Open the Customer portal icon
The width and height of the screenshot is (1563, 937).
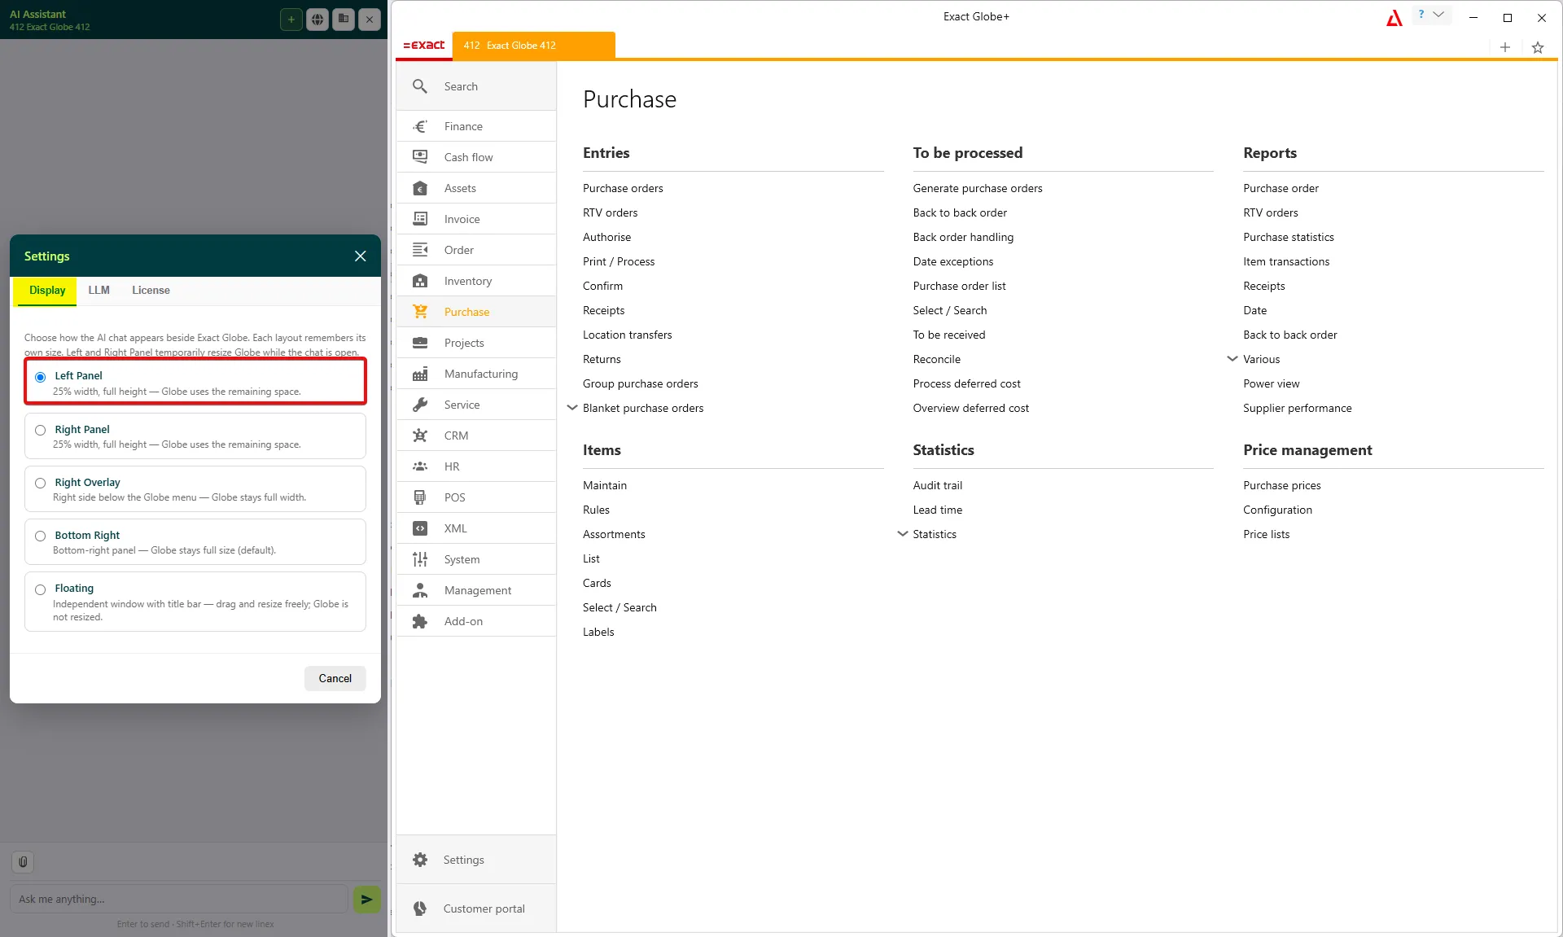[420, 909]
